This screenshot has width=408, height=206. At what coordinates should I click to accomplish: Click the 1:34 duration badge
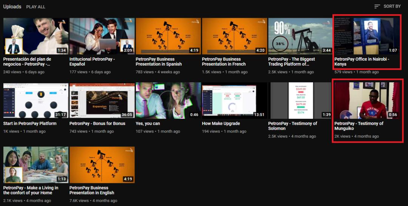pyautogui.click(x=62, y=50)
